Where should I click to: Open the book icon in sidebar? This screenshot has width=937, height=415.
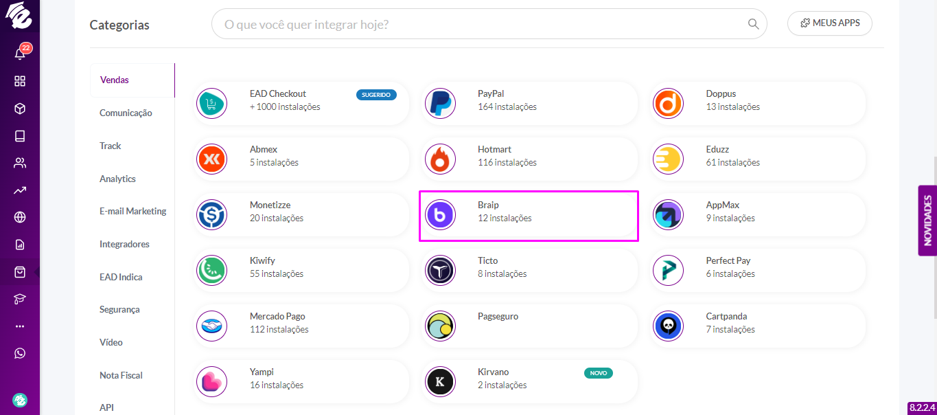(20, 136)
